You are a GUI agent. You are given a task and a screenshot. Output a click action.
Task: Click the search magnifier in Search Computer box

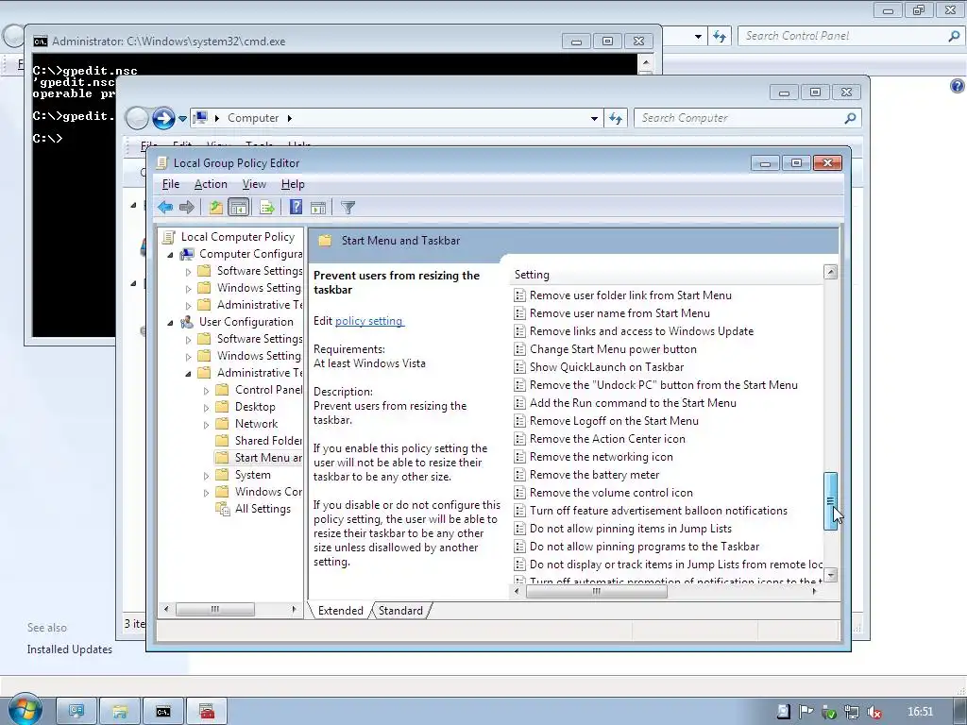tap(851, 118)
